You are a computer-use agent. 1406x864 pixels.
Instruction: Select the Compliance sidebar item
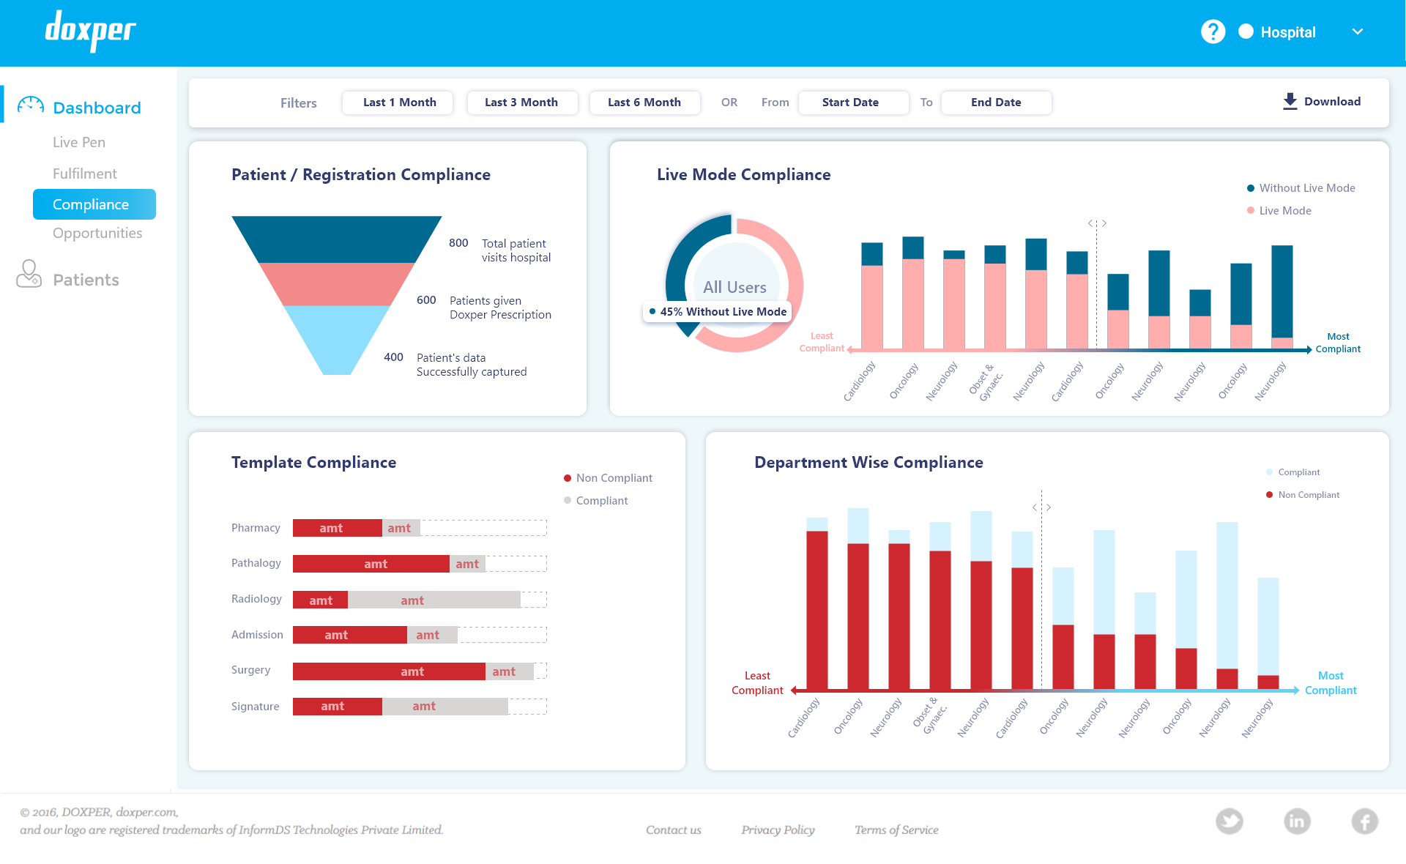tap(94, 204)
